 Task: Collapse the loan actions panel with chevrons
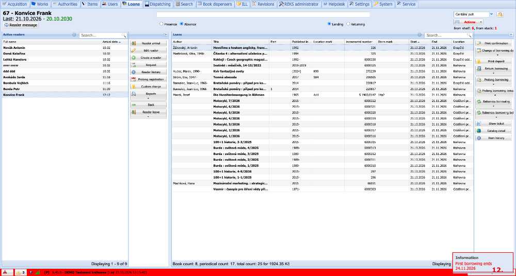coord(511,34)
